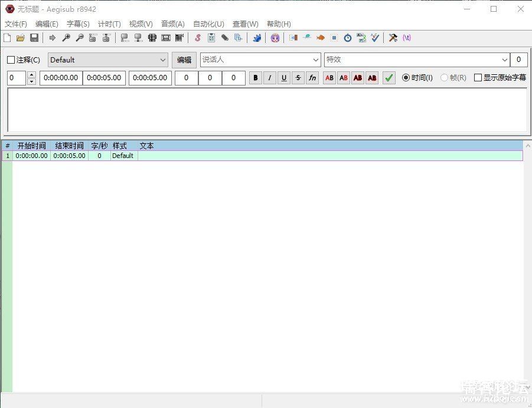Image resolution: width=532 pixels, height=408 pixels.
Task: Commit the line with the green checkmark
Action: [x=389, y=78]
